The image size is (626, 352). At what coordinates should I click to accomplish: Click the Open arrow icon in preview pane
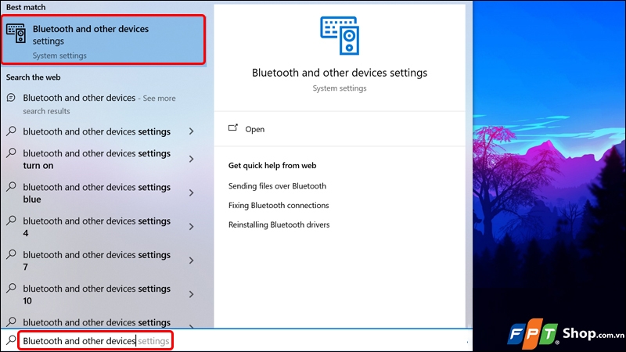233,128
